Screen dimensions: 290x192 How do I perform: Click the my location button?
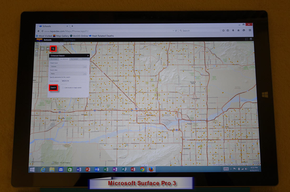tap(37, 55)
